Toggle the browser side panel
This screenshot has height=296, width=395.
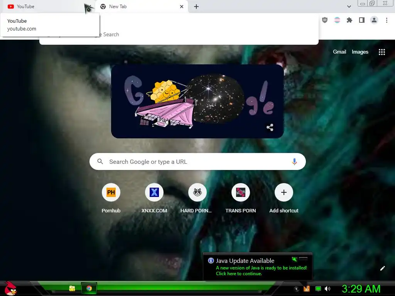(362, 20)
